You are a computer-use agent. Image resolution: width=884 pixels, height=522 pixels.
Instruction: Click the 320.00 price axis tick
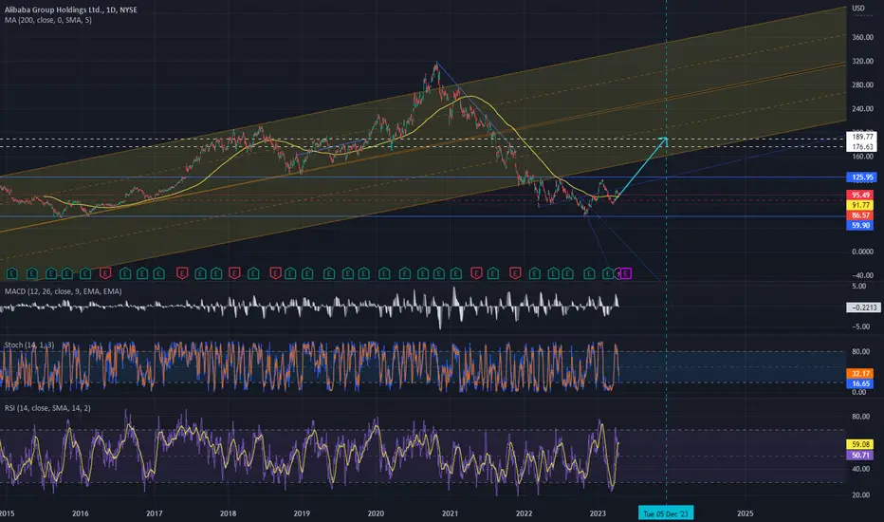point(862,61)
